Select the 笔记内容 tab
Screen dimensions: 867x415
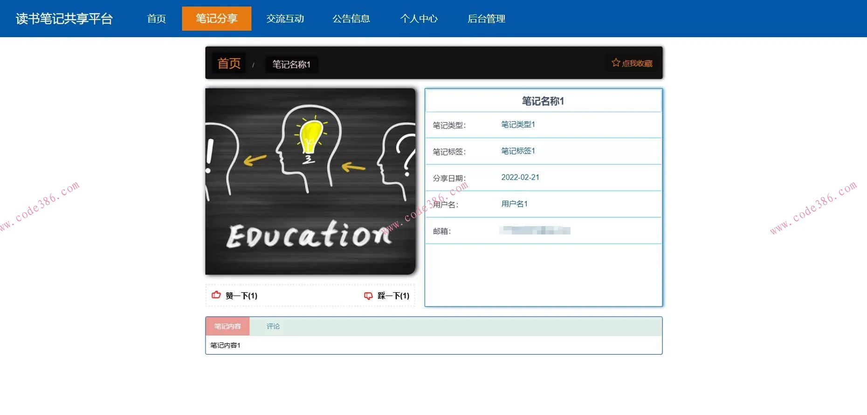tap(227, 326)
